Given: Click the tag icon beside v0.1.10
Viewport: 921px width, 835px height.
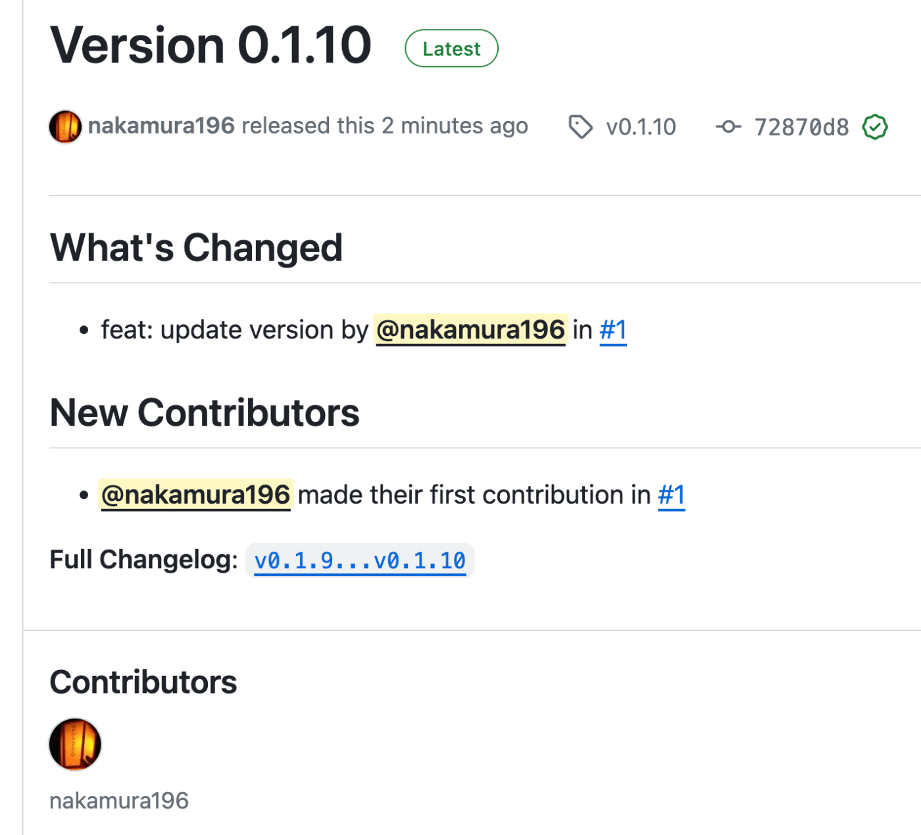Looking at the screenshot, I should (580, 127).
